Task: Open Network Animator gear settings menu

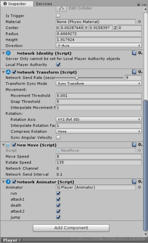Action: [x=140, y=182]
